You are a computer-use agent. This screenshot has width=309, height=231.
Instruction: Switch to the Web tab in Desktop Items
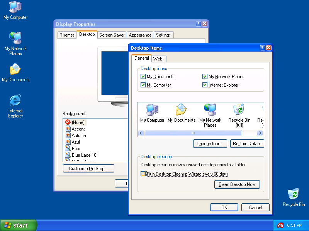tap(158, 59)
